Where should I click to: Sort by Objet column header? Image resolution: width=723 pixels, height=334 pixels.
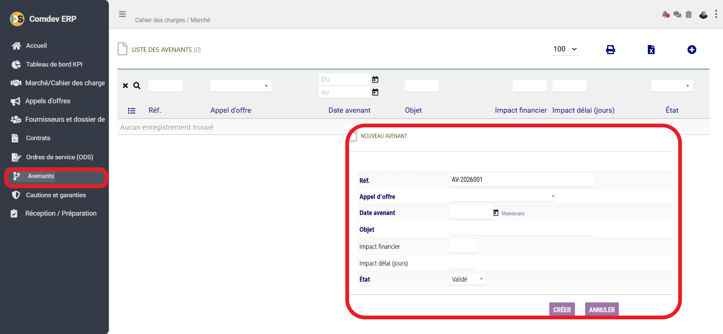[x=413, y=110]
